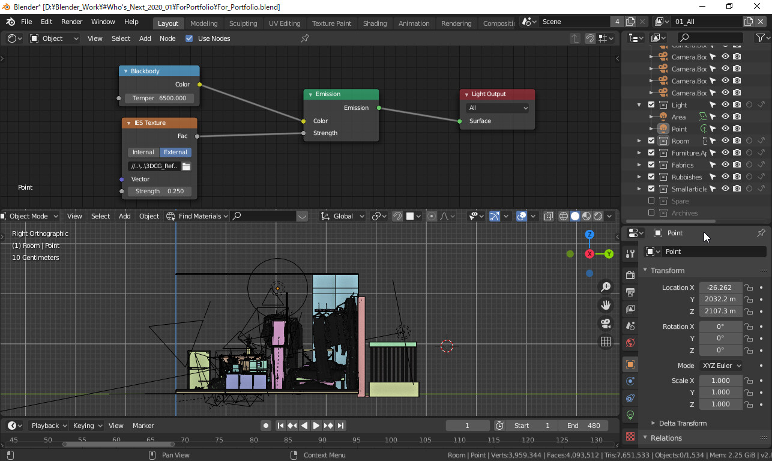Lock the Location X value
Viewport: 772px width, 461px height.
tap(749, 288)
